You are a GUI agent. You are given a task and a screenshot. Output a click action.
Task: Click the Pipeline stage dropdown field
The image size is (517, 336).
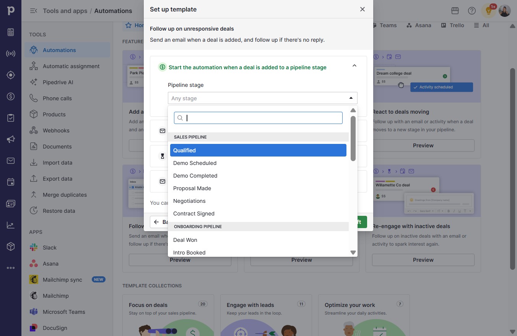coord(263,98)
